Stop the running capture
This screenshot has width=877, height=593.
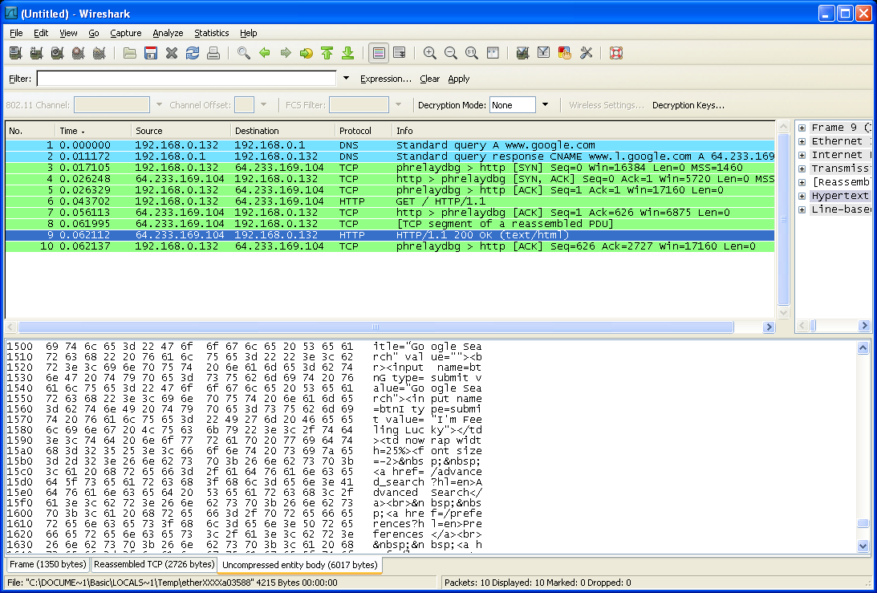77,52
